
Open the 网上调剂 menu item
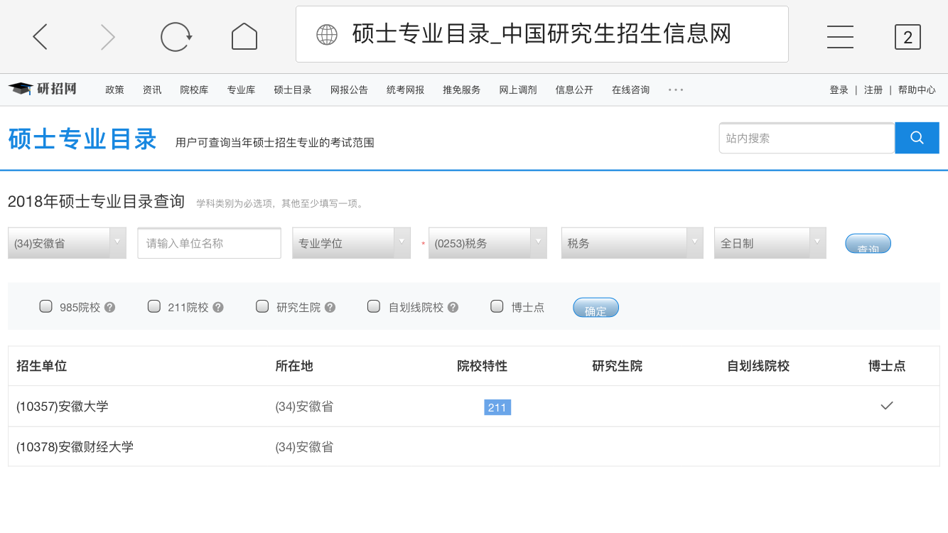pyautogui.click(x=517, y=90)
